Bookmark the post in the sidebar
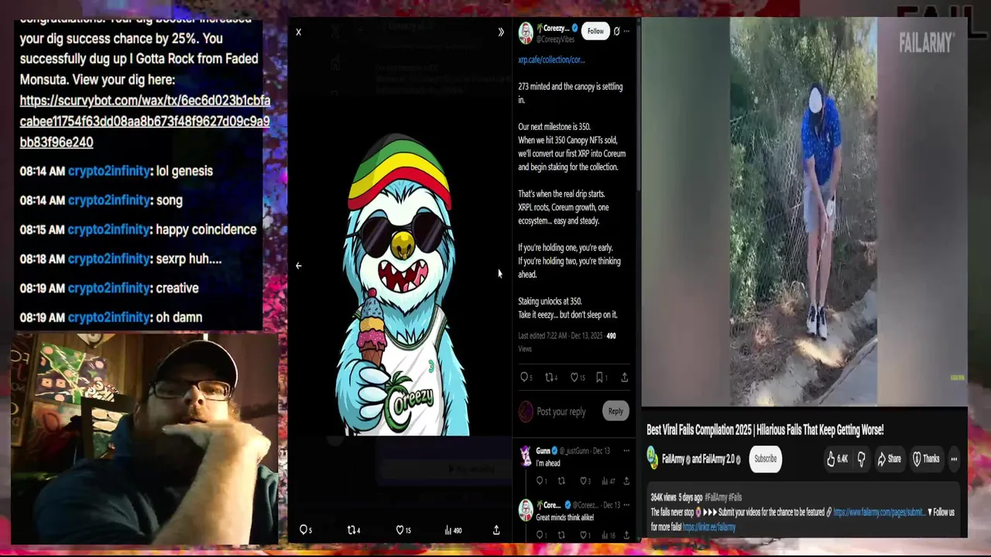The height and width of the screenshot is (557, 991). coord(602,378)
